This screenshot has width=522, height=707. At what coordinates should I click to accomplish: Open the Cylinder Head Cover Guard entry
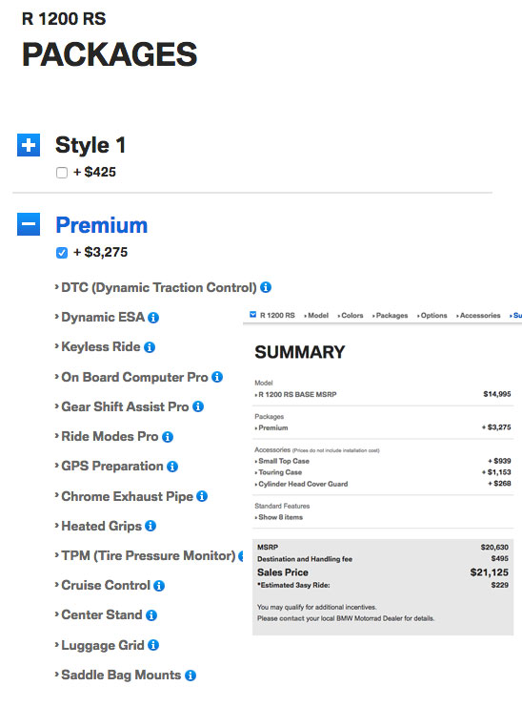(302, 484)
